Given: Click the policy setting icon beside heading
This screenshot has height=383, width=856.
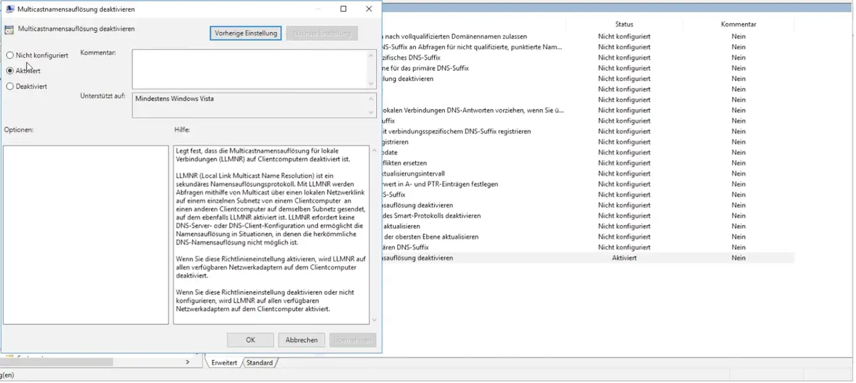Looking at the screenshot, I should (9, 30).
